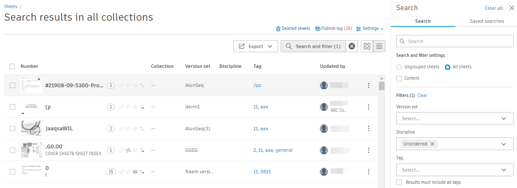
Task: Enable the Content checkbox
Action: (399, 78)
